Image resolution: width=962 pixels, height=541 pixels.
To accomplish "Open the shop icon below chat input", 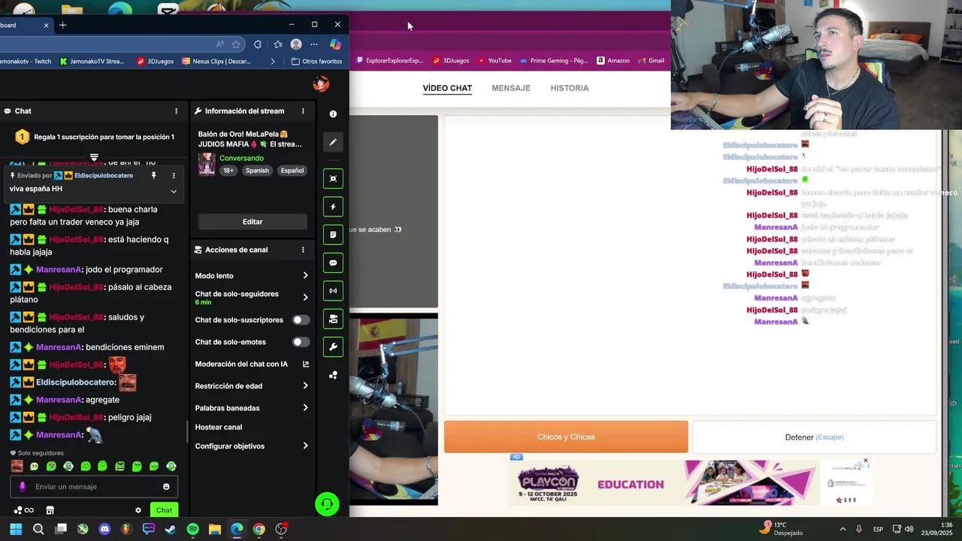I will coord(50,510).
